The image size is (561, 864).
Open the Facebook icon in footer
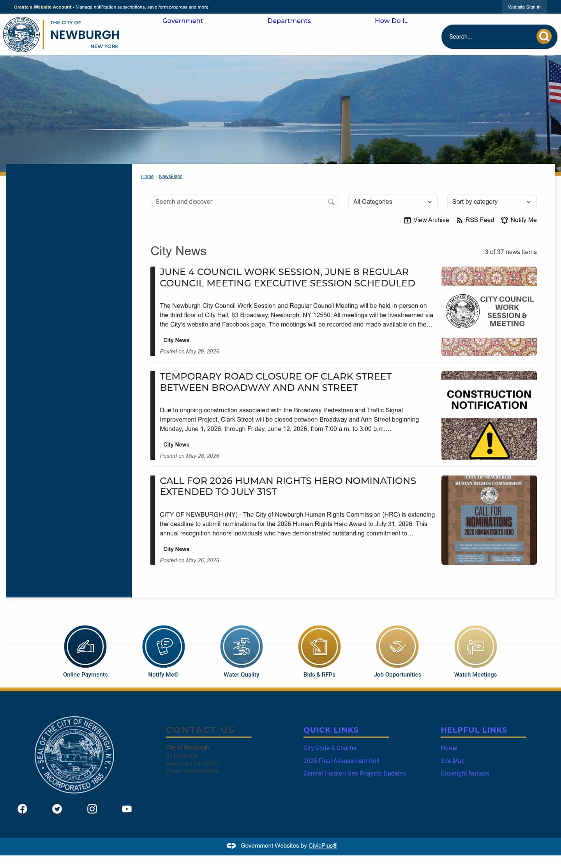(x=22, y=809)
